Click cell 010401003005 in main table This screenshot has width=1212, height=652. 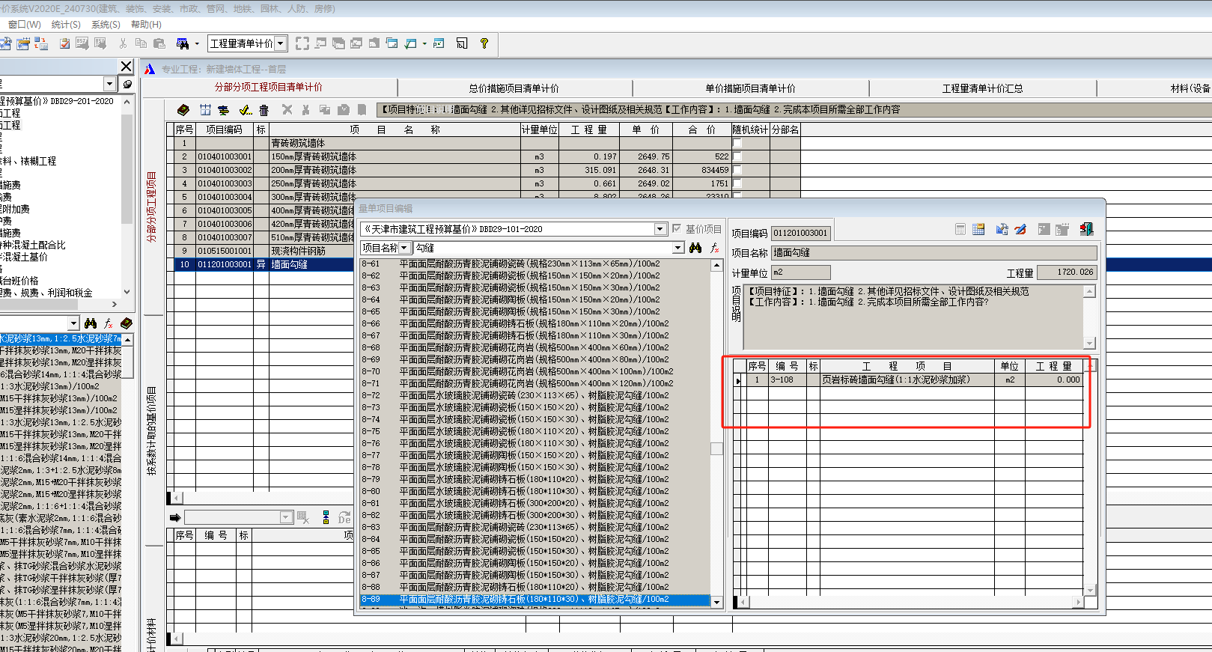[225, 210]
